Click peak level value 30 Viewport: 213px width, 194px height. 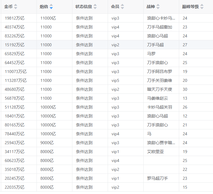[185, 89]
